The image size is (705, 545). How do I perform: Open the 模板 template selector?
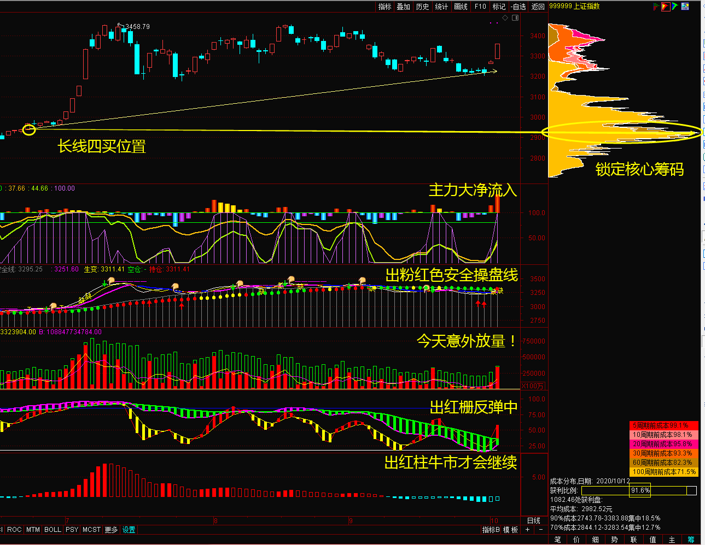(x=510, y=530)
